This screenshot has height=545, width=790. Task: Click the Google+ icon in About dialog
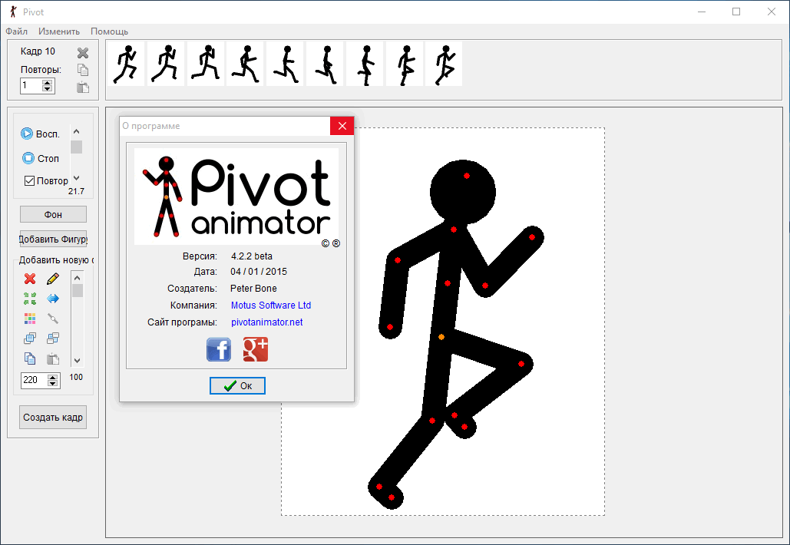(x=256, y=349)
